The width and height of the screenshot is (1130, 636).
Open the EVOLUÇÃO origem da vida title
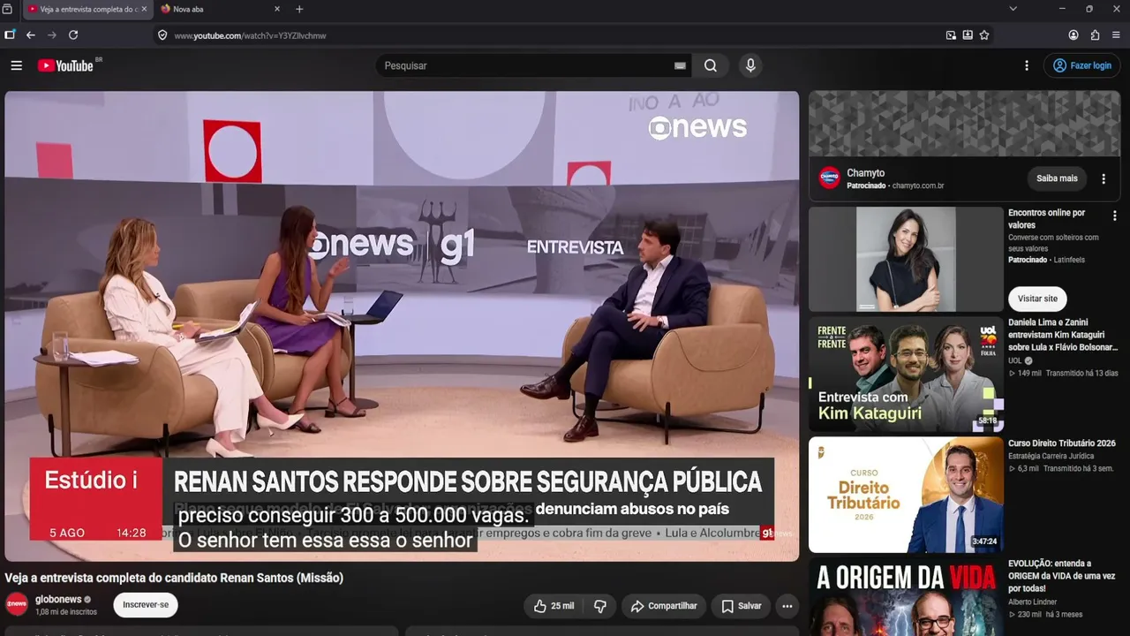point(1062,576)
